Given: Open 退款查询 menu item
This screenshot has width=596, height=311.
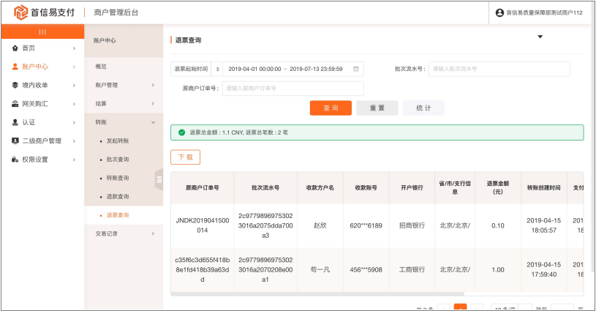Looking at the screenshot, I should 118,197.
